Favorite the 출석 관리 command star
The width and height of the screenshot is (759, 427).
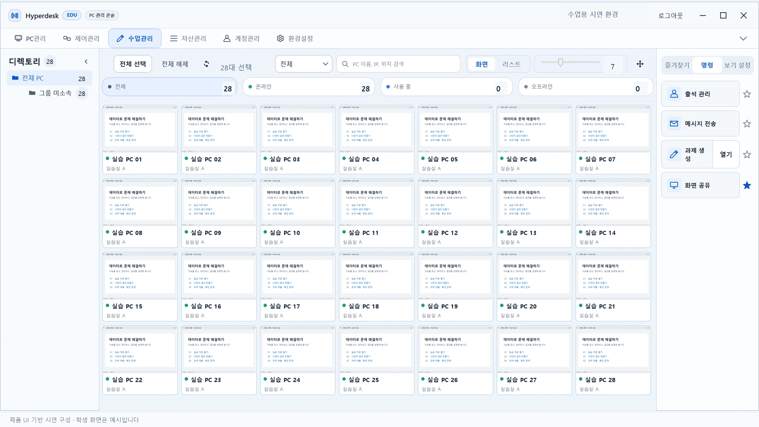747,94
